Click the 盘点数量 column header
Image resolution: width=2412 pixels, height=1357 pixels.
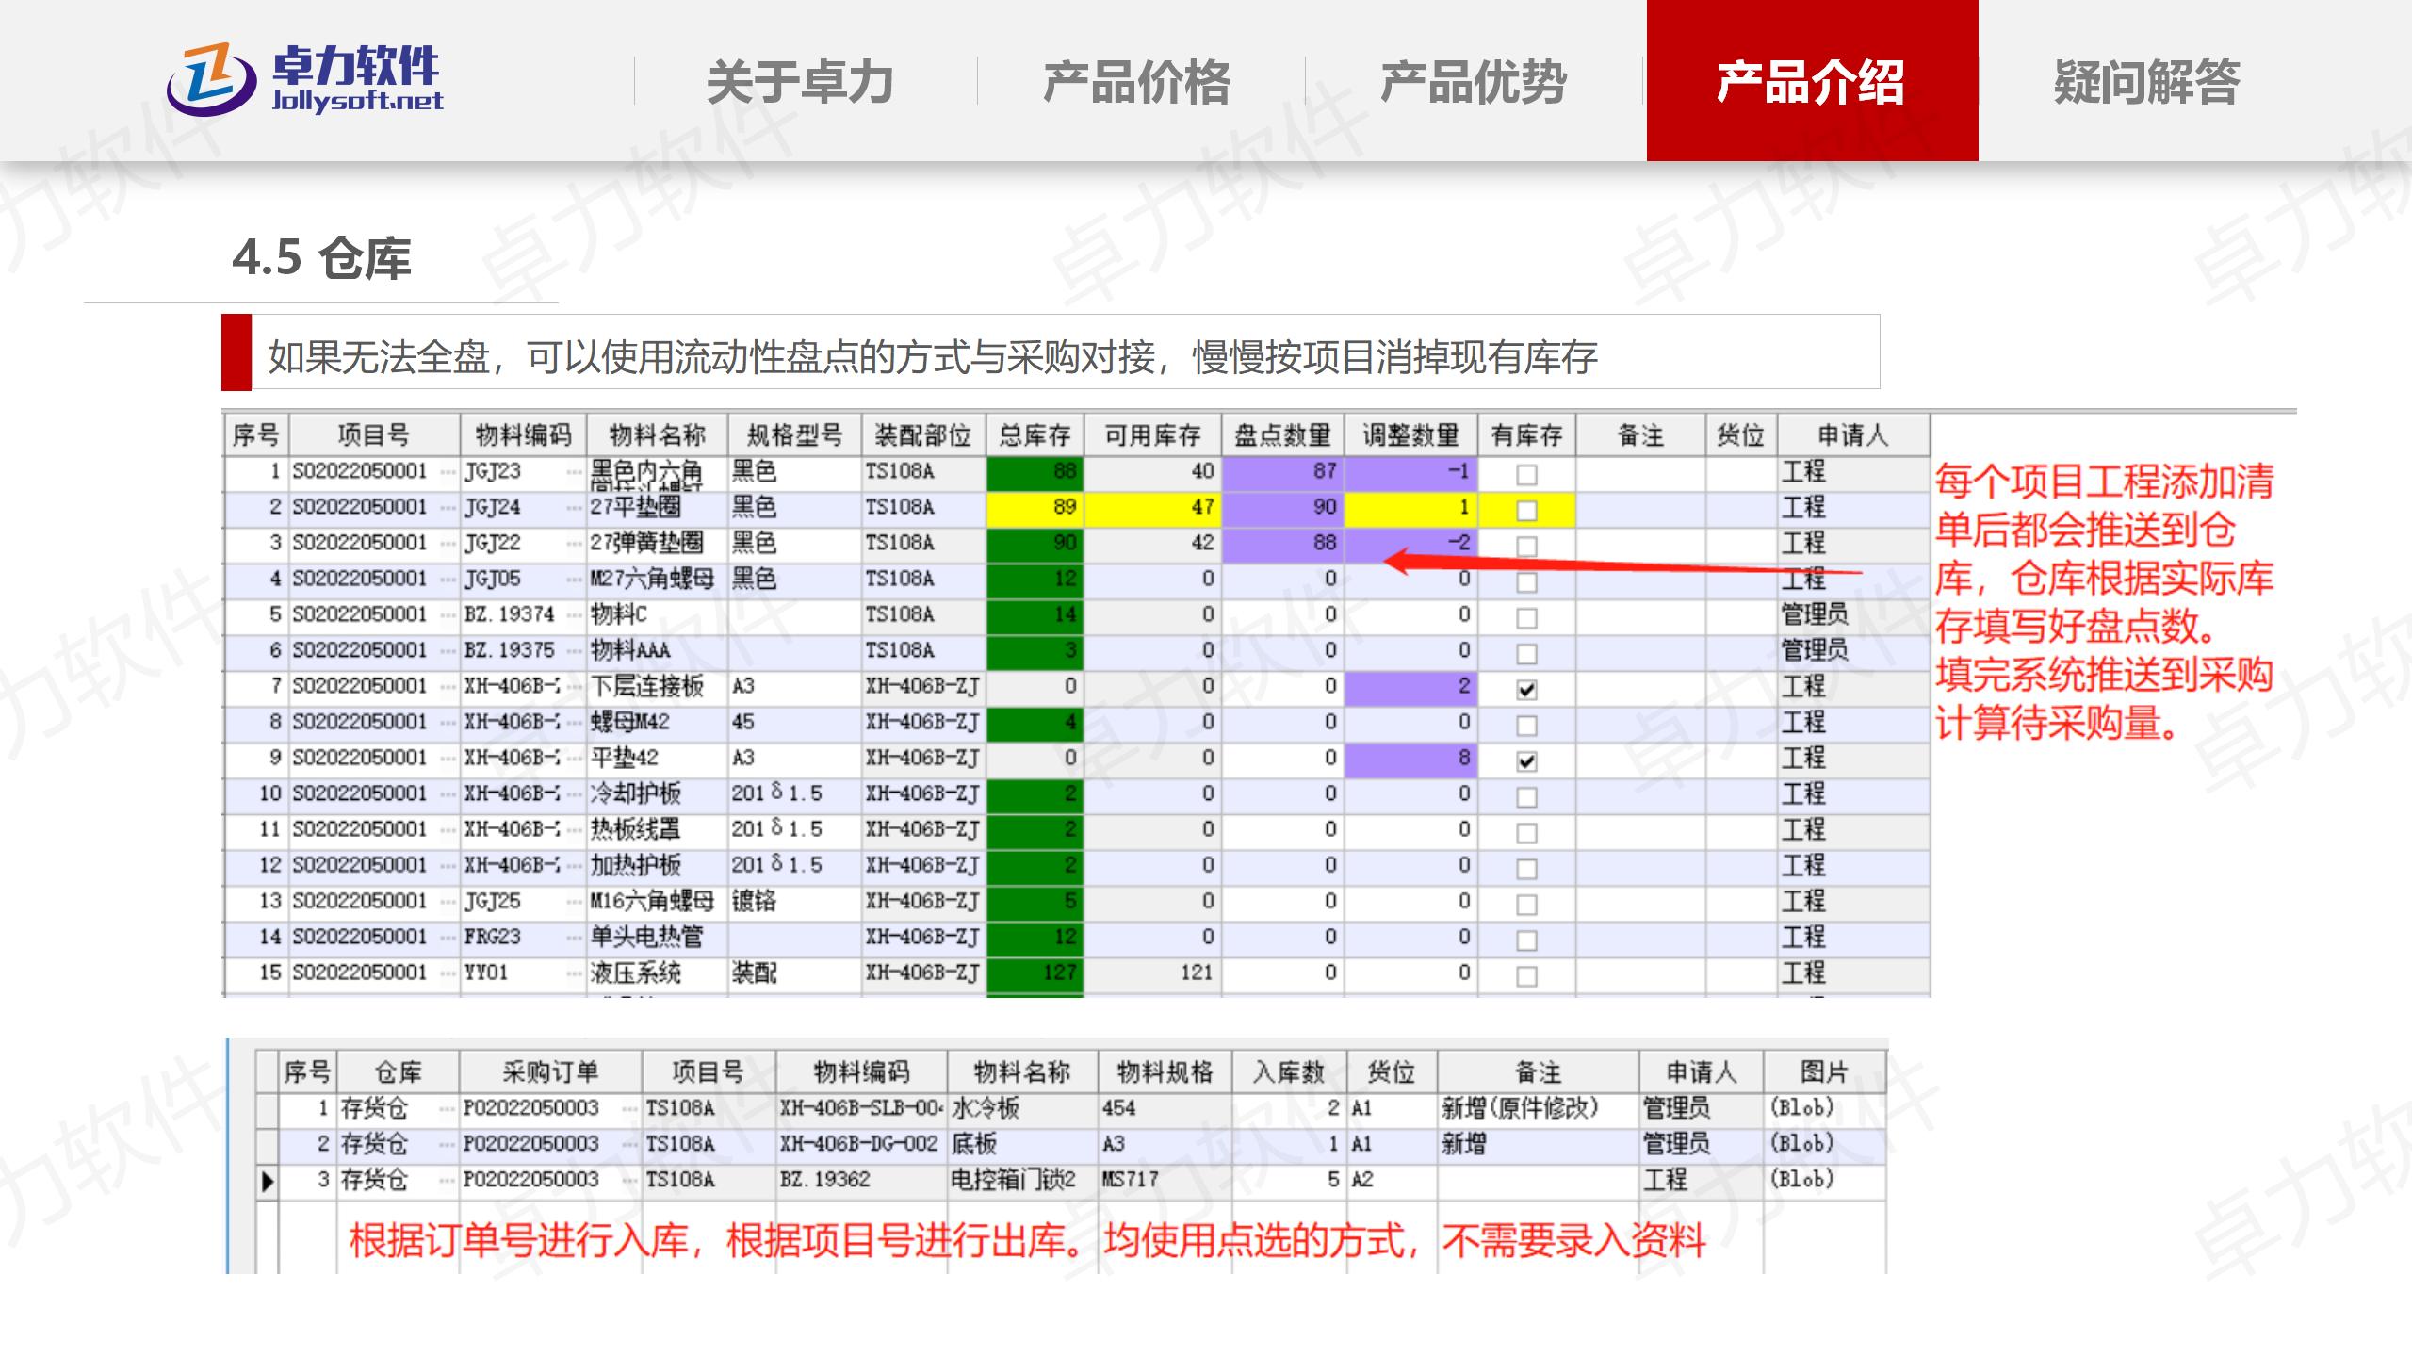point(1282,435)
